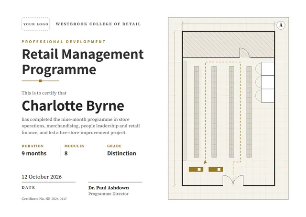Select the programme description paragraph

[x=81, y=126]
